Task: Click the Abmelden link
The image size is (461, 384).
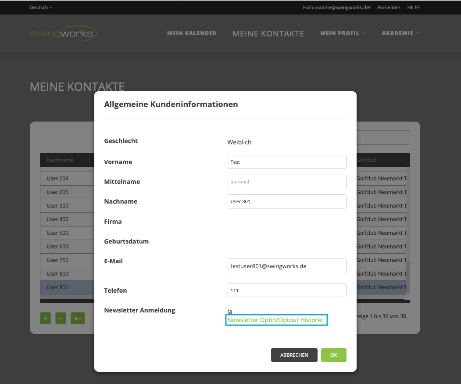Action: (389, 7)
